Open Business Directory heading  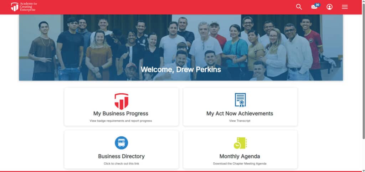(x=121, y=156)
